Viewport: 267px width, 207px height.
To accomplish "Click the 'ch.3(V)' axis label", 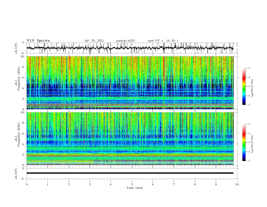I will coord(16,174).
